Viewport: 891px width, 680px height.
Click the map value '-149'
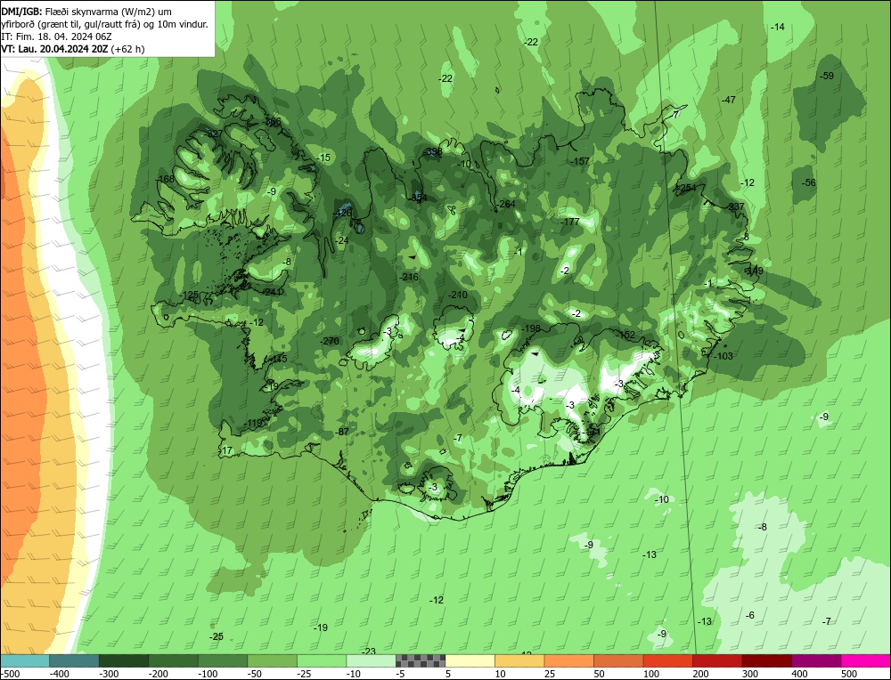(x=754, y=271)
